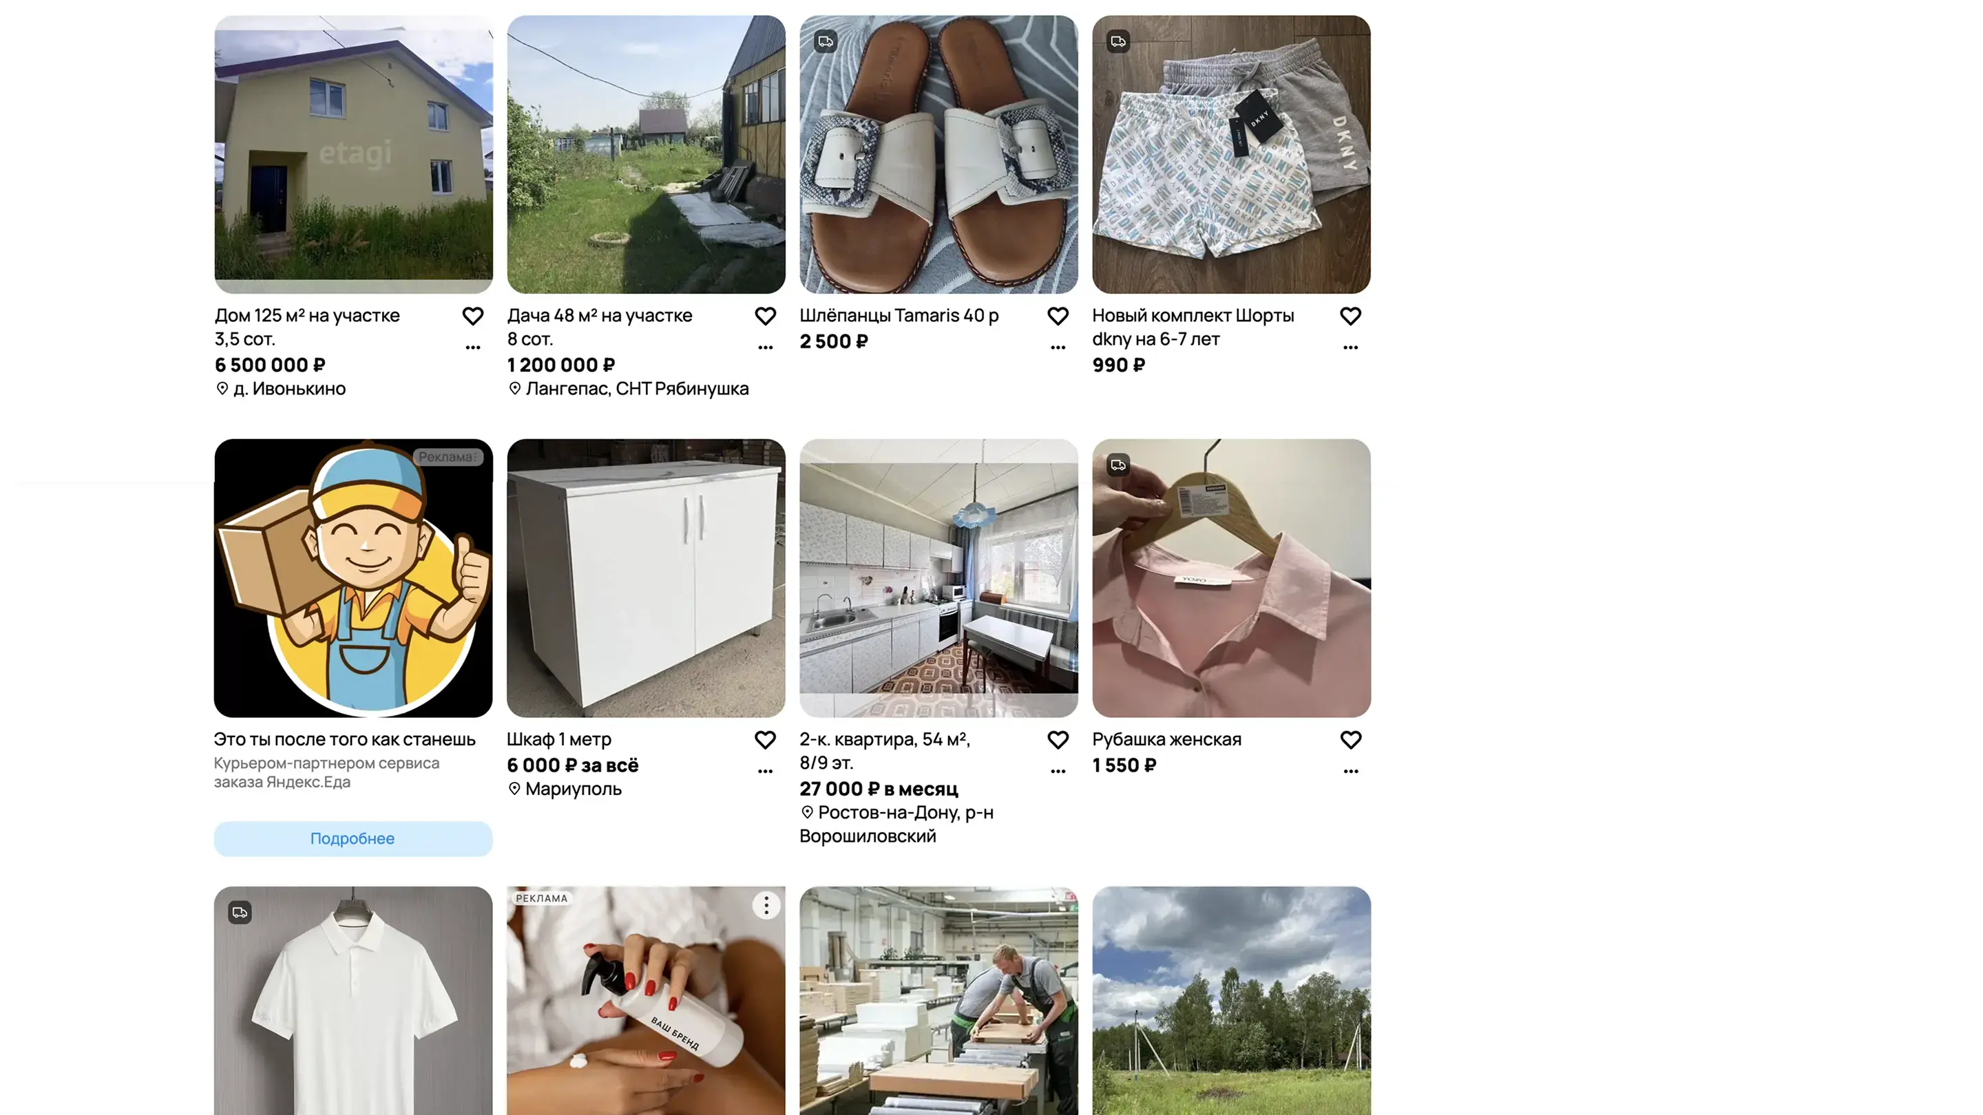The height and width of the screenshot is (1115, 1983).
Task: Open the Шкаф 1 метр listing title
Action: click(559, 739)
